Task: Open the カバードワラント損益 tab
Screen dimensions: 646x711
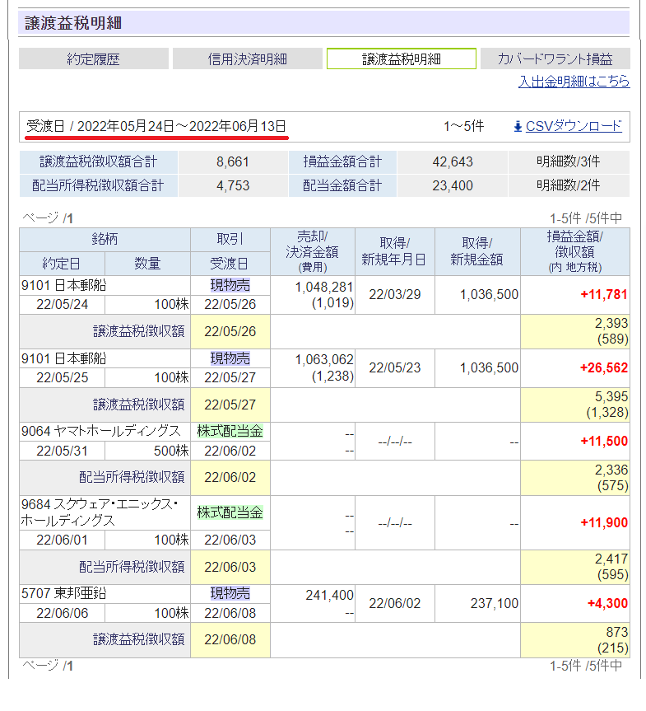Action: tap(555, 59)
